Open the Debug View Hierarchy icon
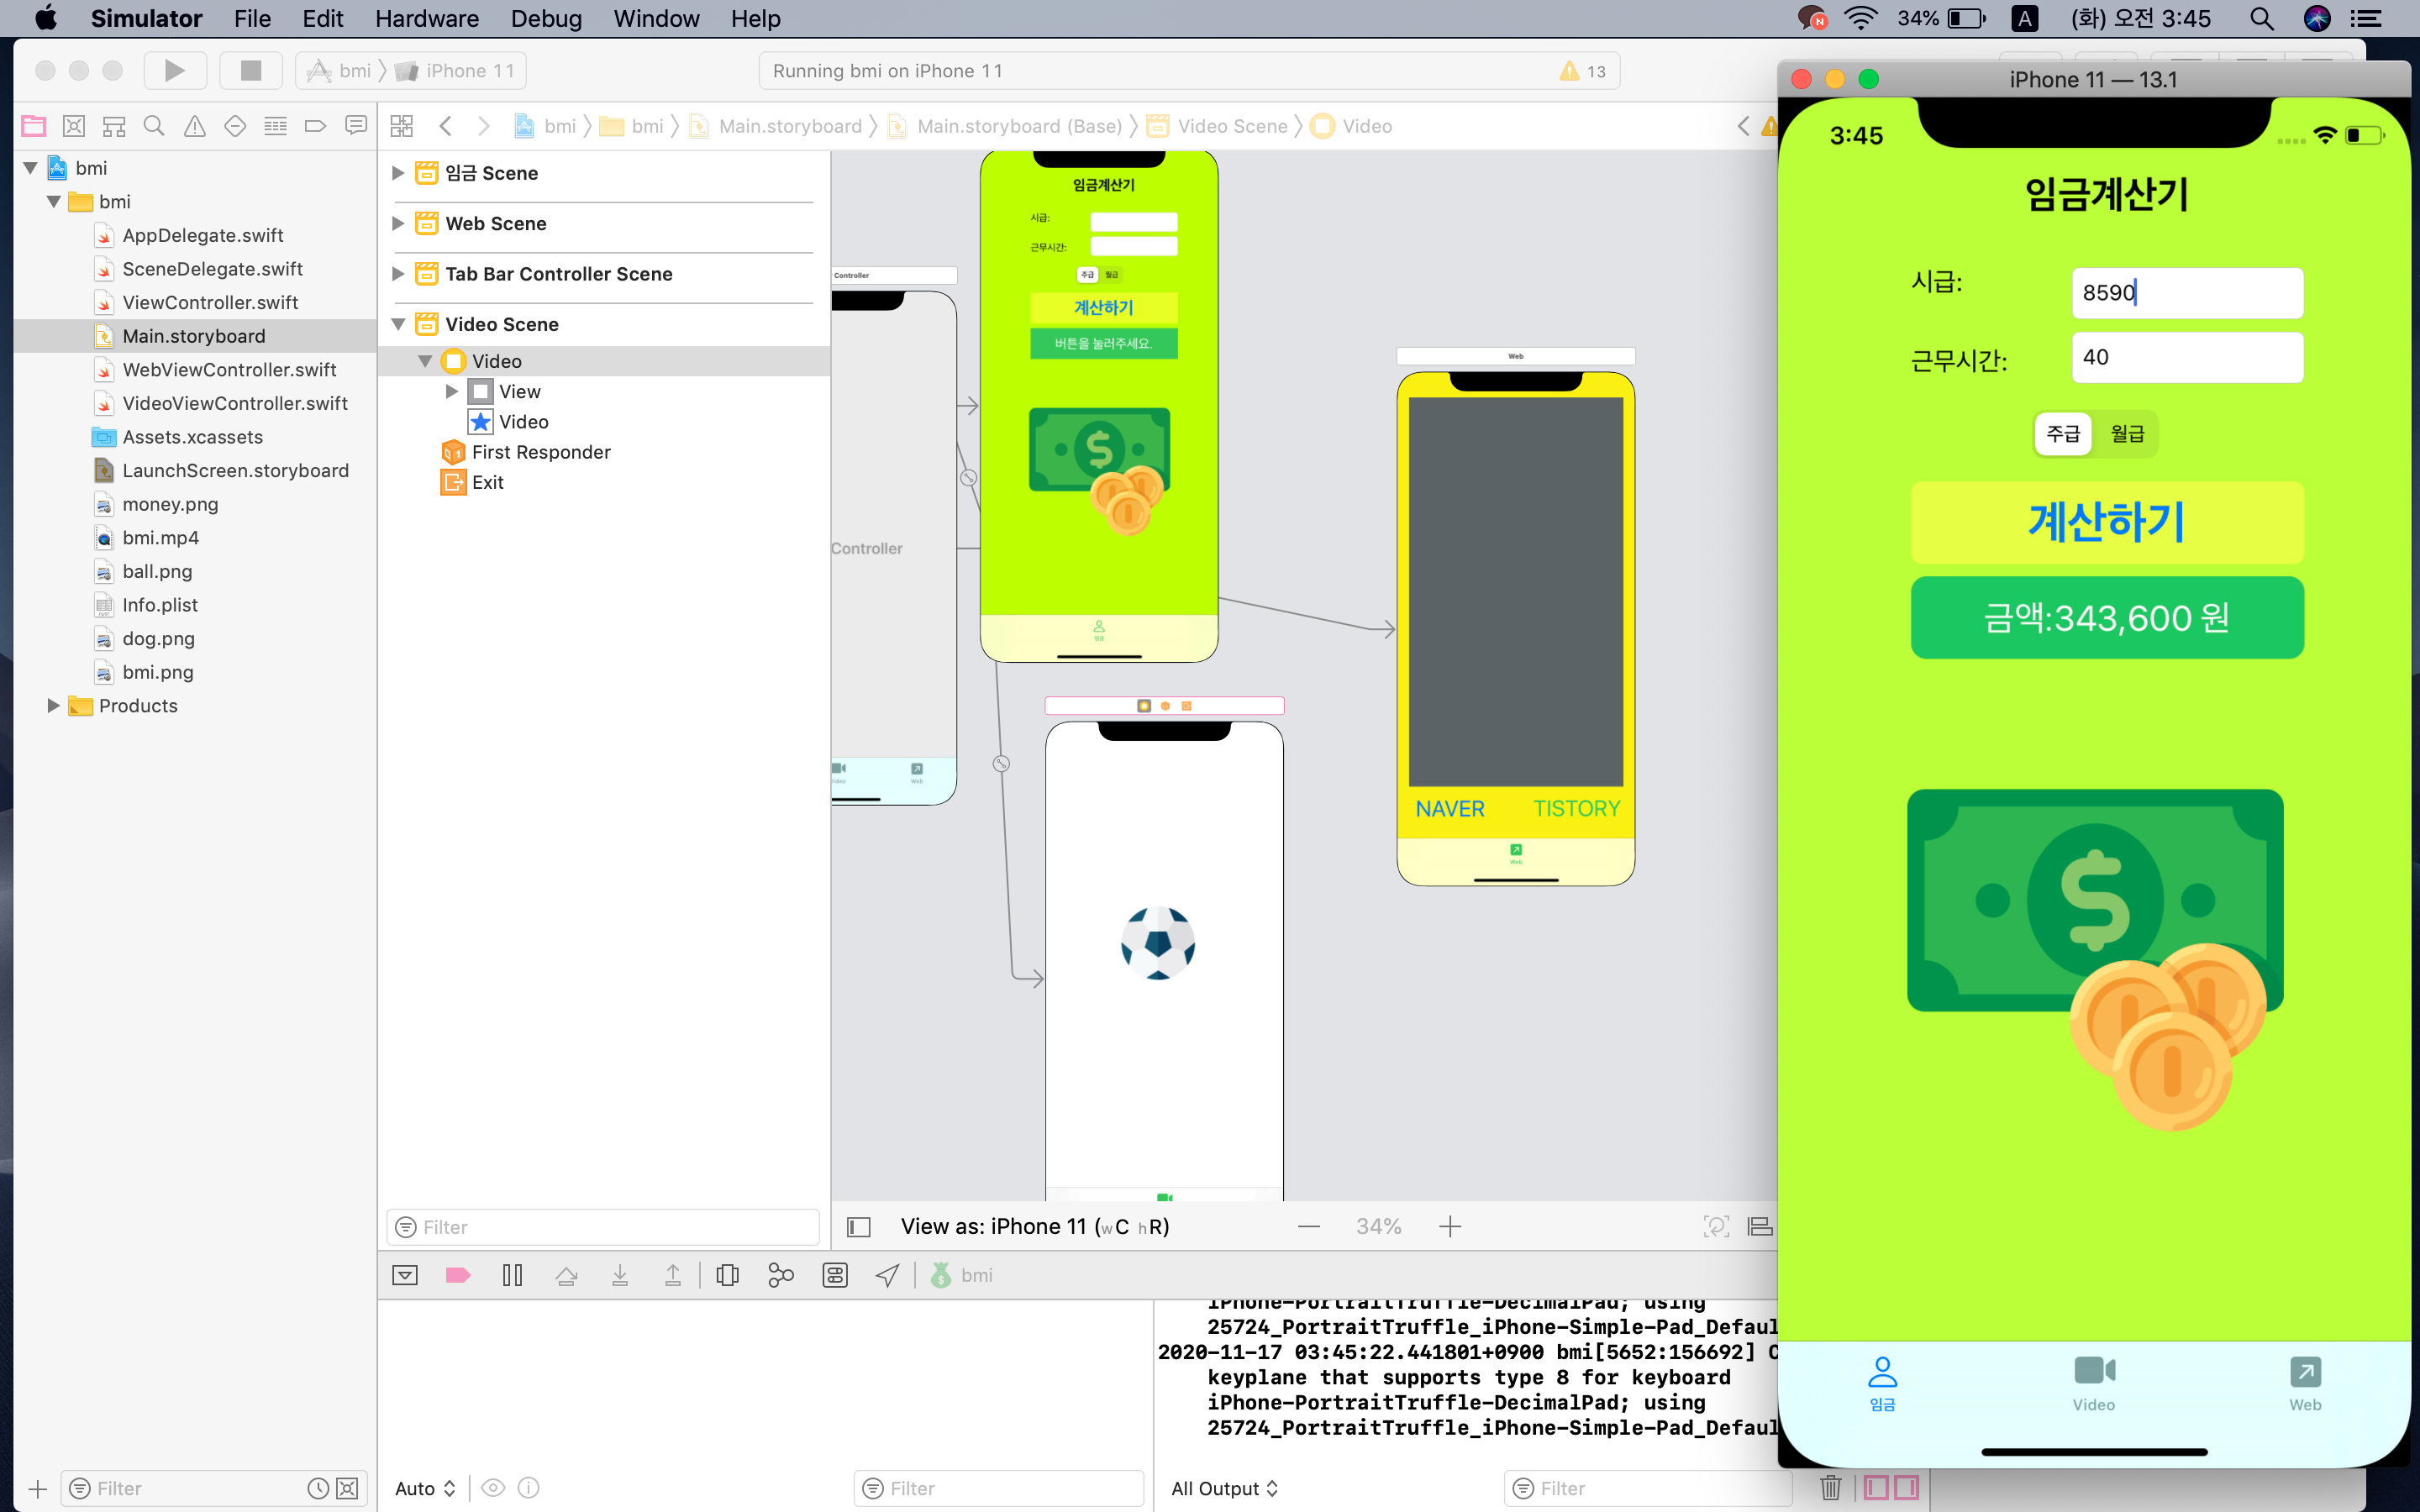Screen dimensions: 2420x1512 (728, 1275)
